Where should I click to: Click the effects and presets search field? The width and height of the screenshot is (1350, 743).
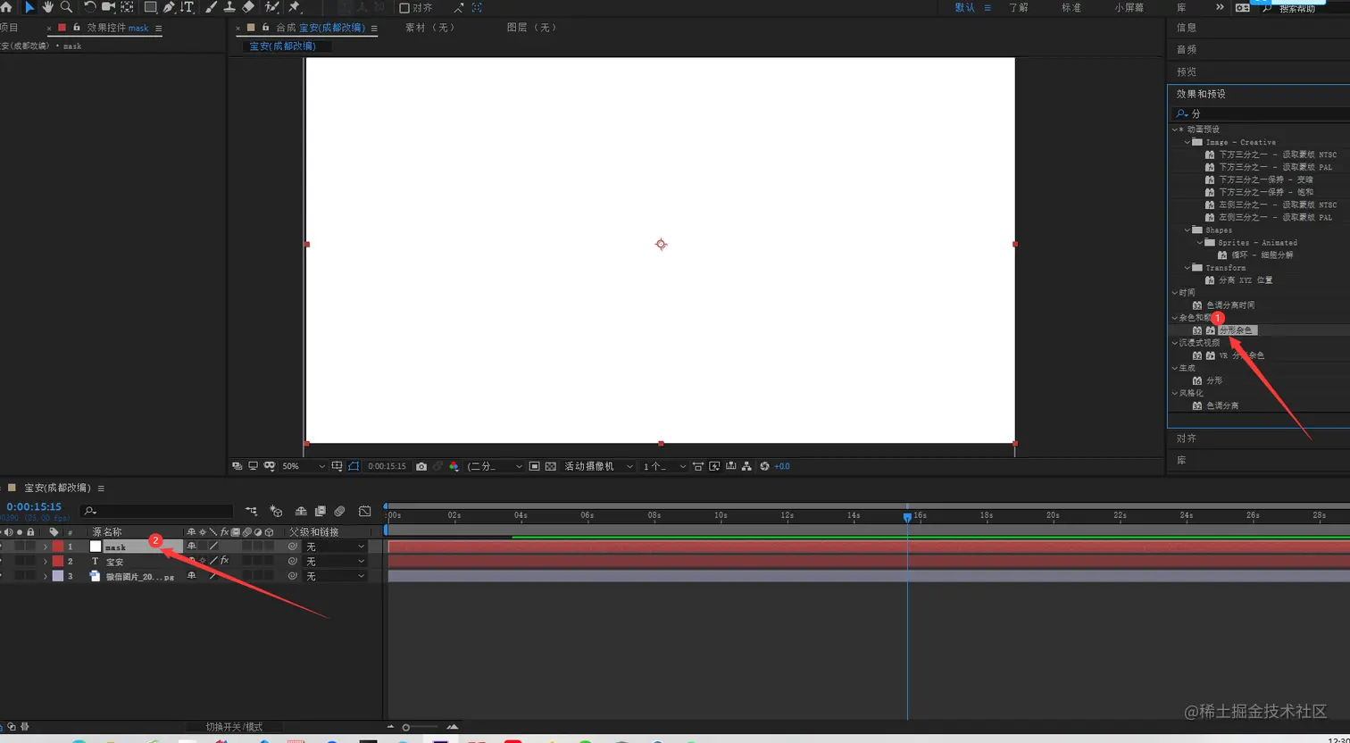pos(1261,113)
